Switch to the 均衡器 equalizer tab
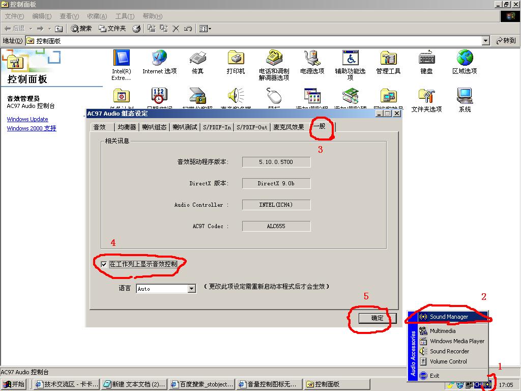The width and height of the screenshot is (521, 391). tap(127, 127)
